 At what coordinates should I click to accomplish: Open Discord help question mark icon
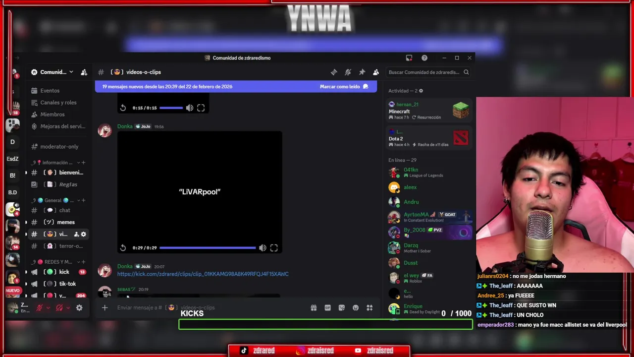424,58
